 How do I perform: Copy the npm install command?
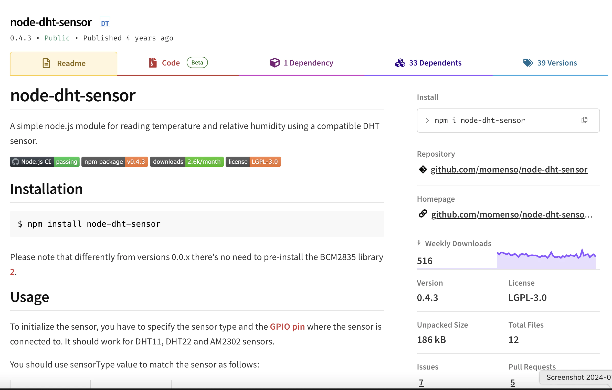[584, 120]
